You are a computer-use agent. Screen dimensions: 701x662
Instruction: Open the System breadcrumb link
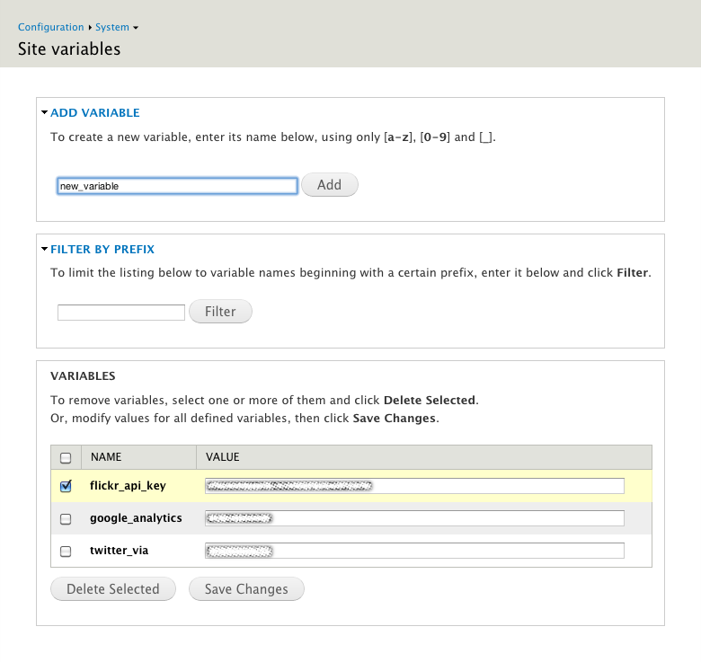111,28
